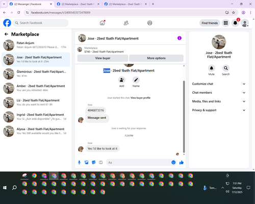Select the Jose 2bed 1bath conversation
This screenshot has height=204, width=255.
pyautogui.click(x=36, y=60)
